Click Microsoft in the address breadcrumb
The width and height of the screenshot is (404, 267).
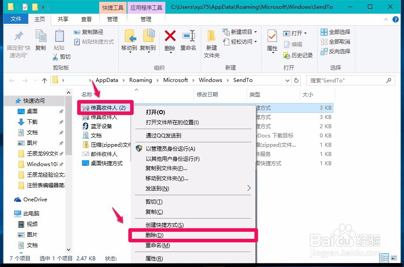(x=176, y=80)
